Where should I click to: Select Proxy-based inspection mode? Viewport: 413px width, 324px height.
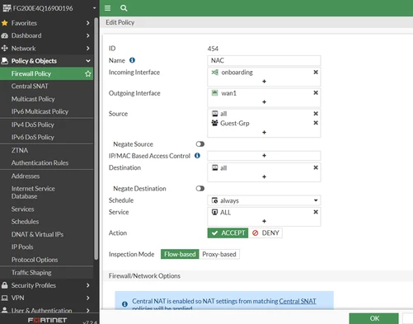coord(219,254)
